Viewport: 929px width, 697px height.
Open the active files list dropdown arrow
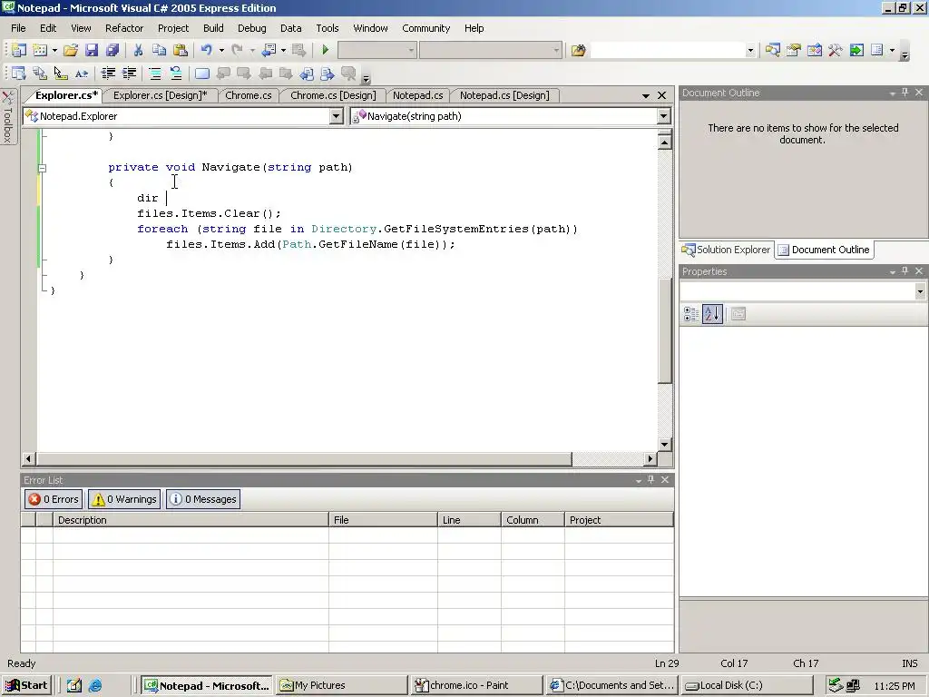click(x=646, y=95)
